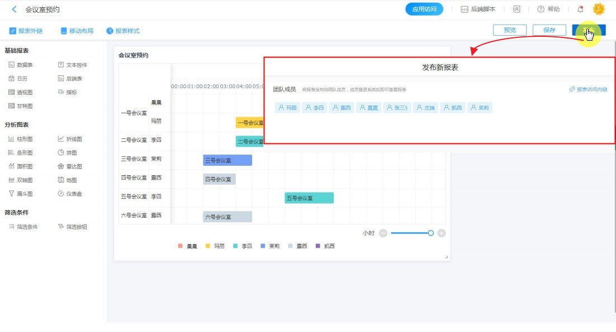This screenshot has width=616, height=332.
Task: Go back using the left arrow
Action: click(x=14, y=9)
